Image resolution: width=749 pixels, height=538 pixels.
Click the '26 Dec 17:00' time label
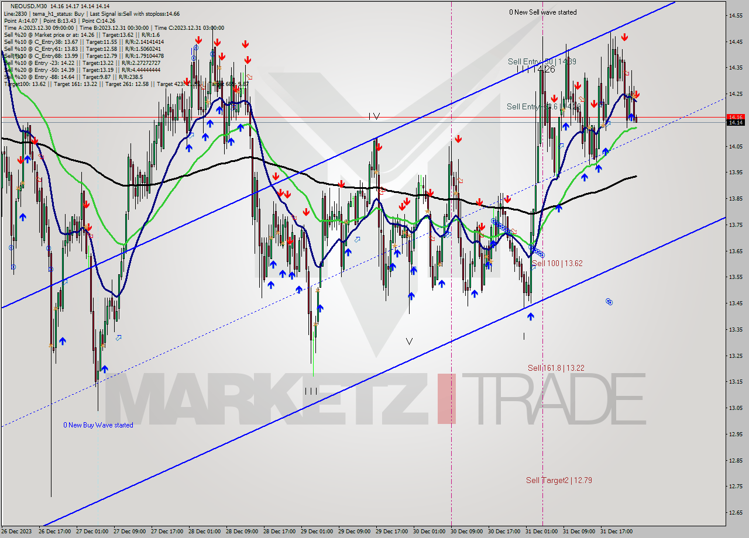pyautogui.click(x=56, y=532)
